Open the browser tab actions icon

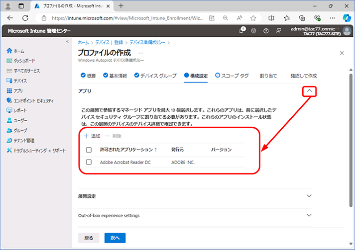pyautogui.click(x=21, y=6)
